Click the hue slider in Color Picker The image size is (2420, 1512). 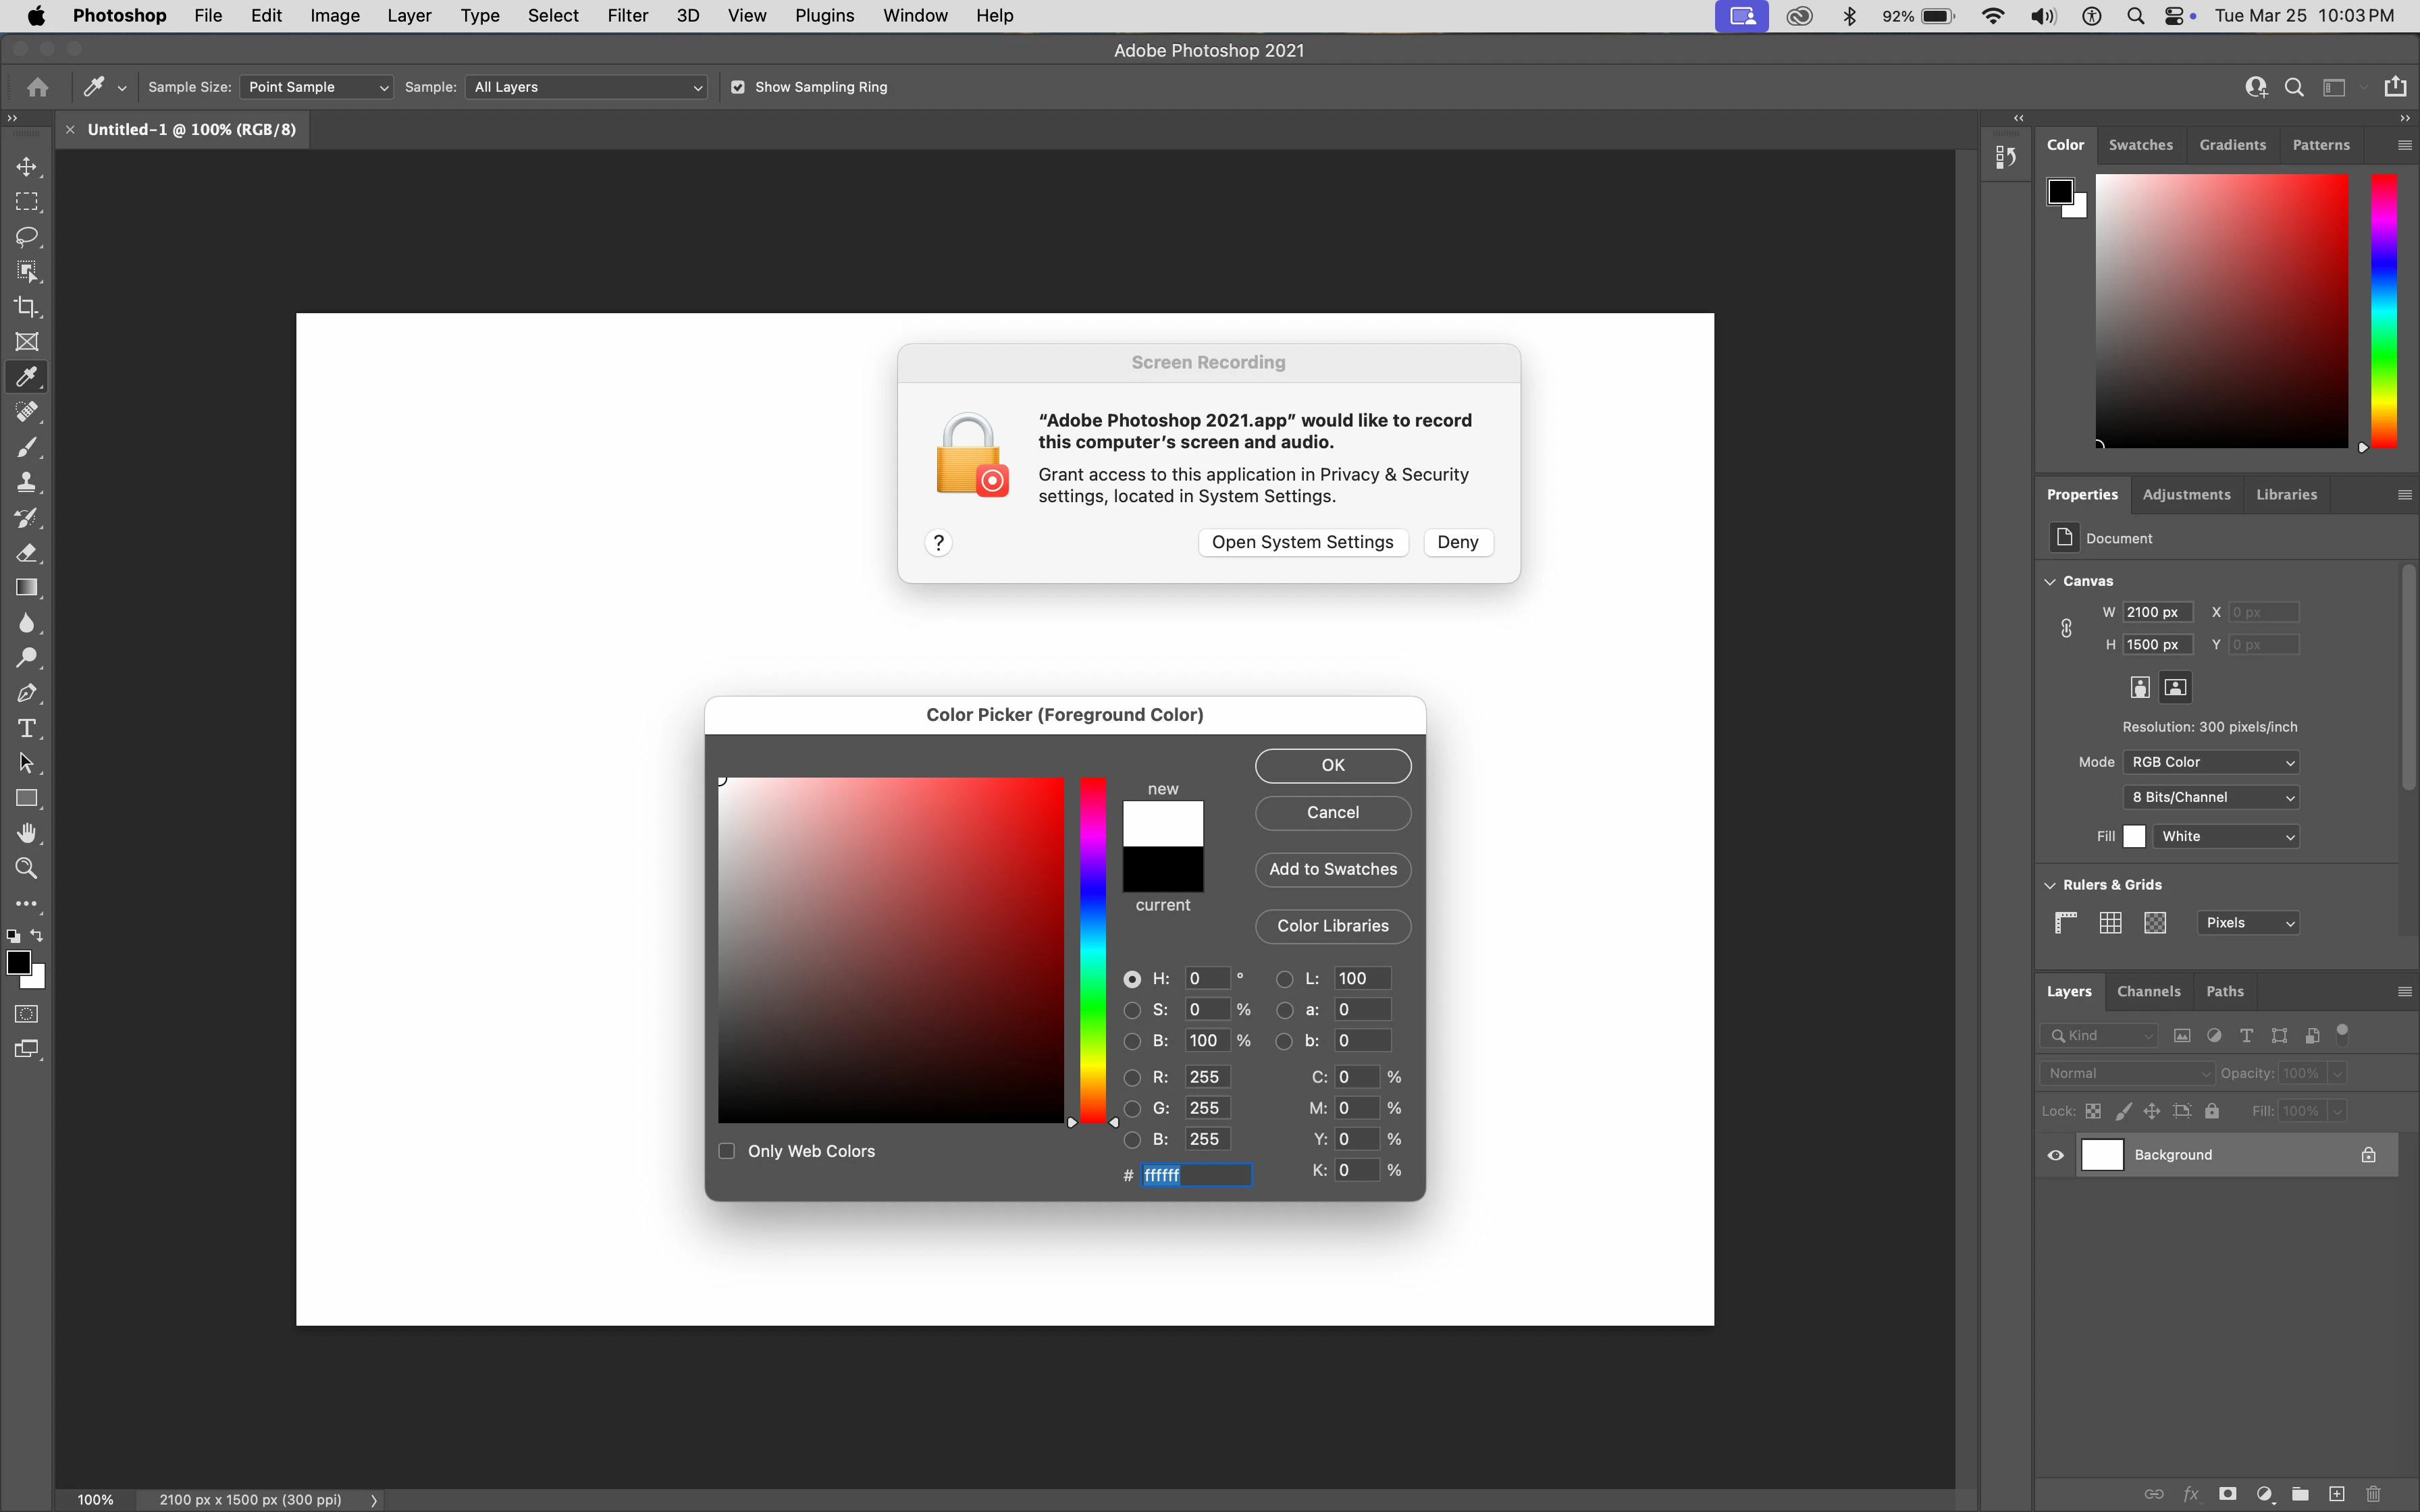click(x=1092, y=950)
